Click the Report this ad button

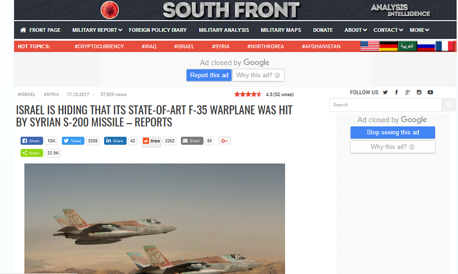tap(209, 76)
